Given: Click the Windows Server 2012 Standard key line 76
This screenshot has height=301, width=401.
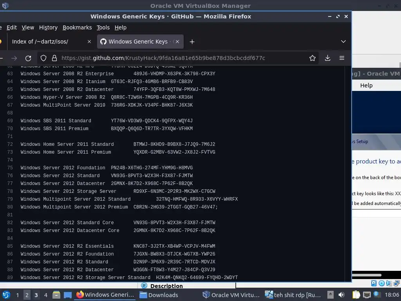Looking at the screenshot, I should [152, 176].
